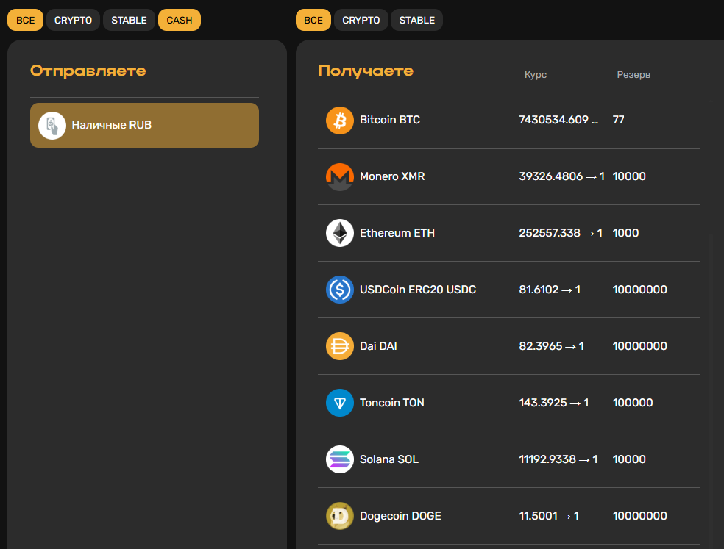Switch to CRYPTO tab above Получаете list
Image resolution: width=724 pixels, height=549 pixels.
pos(361,20)
